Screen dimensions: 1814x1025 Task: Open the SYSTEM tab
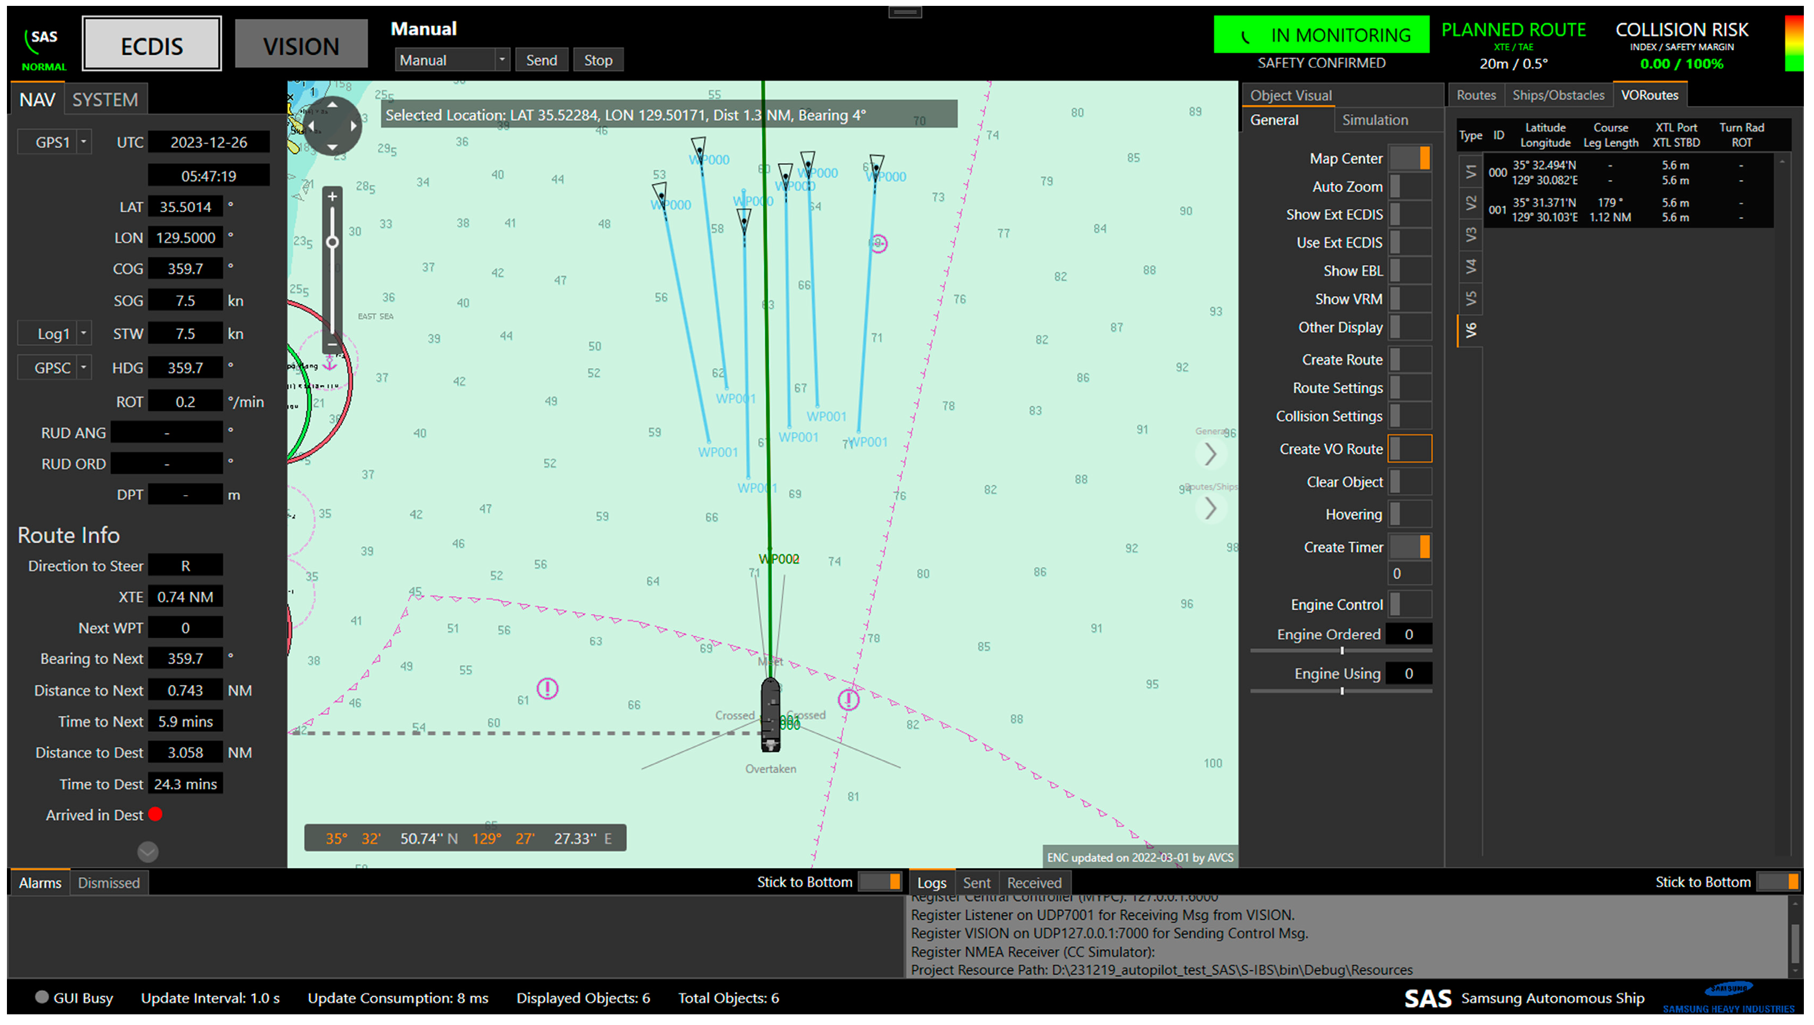[x=105, y=100]
